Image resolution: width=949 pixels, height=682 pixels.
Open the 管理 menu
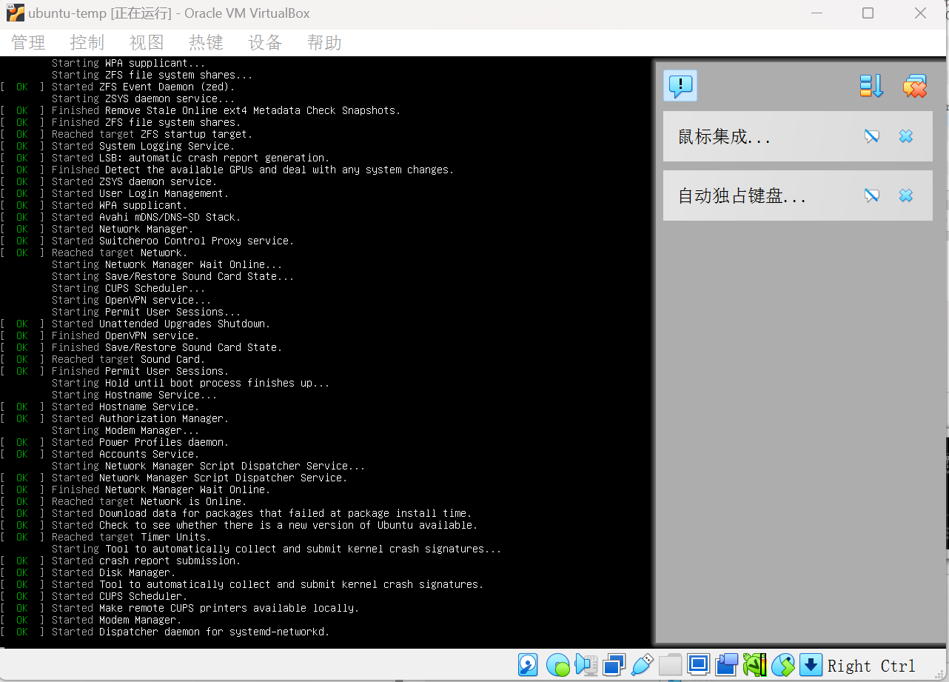29,43
